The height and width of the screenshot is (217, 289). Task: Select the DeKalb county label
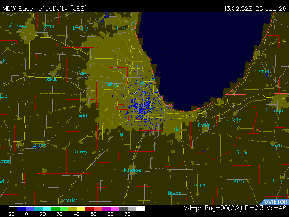coord(51,79)
